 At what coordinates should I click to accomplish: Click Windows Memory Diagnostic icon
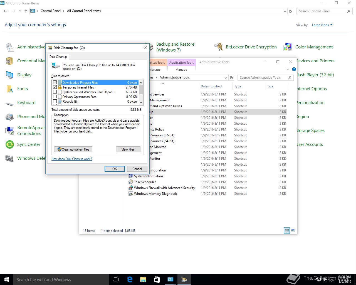[130, 193]
